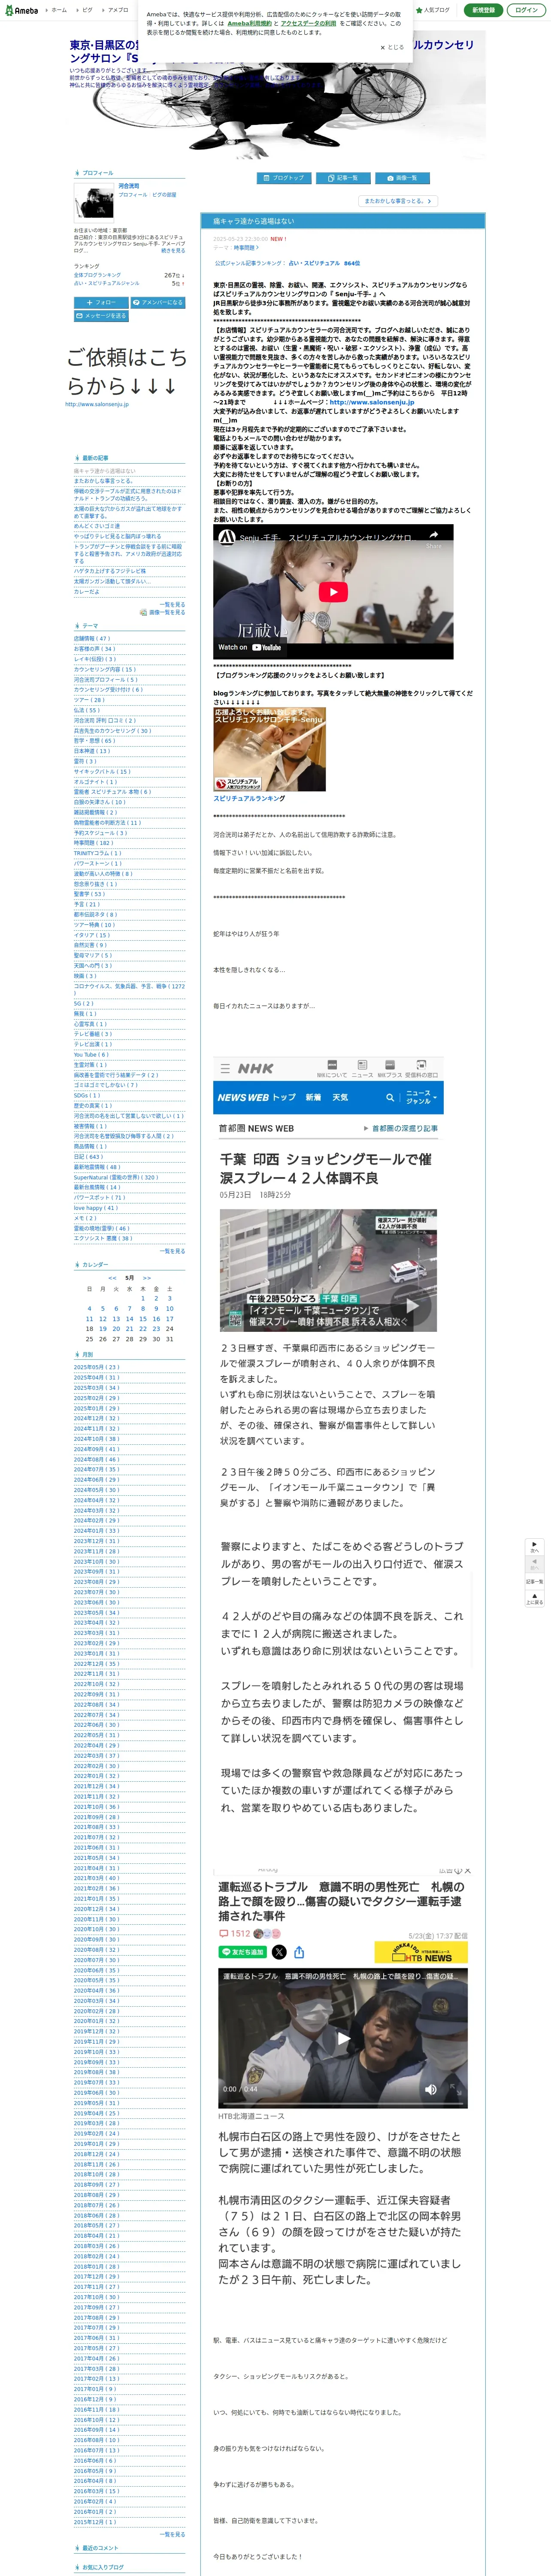Go to previous month in calendar

pos(112,1278)
